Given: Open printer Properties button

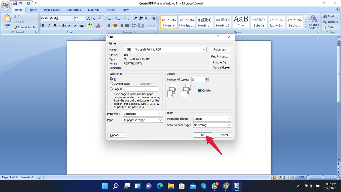Looking at the screenshot, I should pyautogui.click(x=220, y=49).
